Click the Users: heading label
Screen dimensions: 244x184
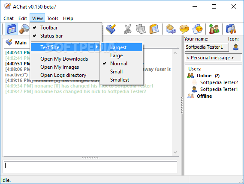pyautogui.click(x=195, y=69)
